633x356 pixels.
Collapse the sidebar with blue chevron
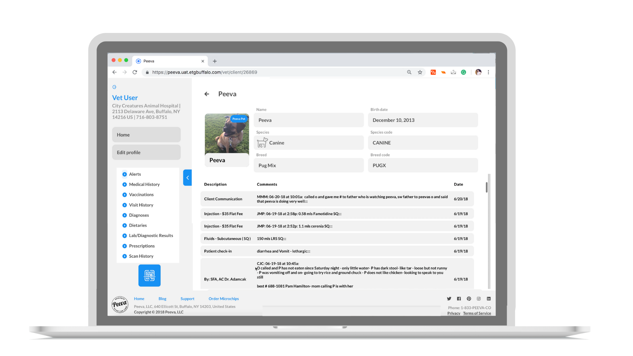tap(187, 178)
